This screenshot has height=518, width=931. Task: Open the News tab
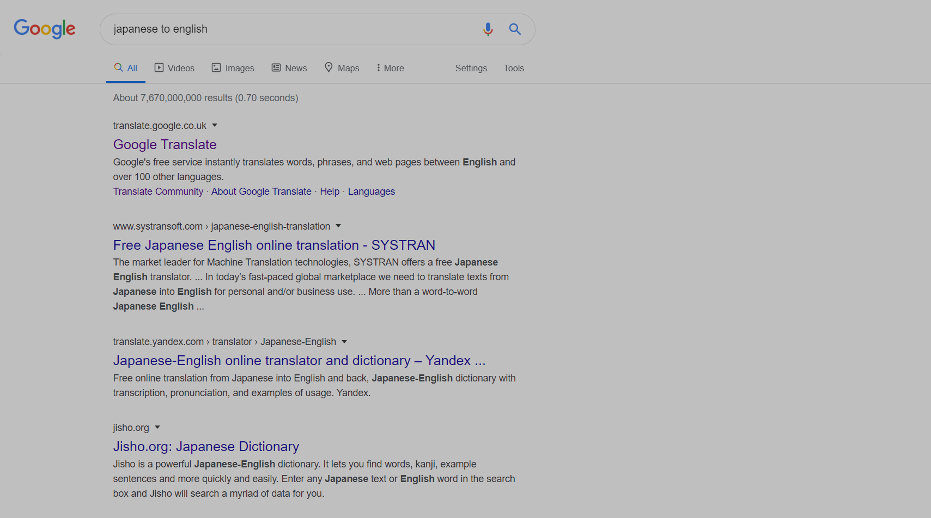click(x=289, y=68)
